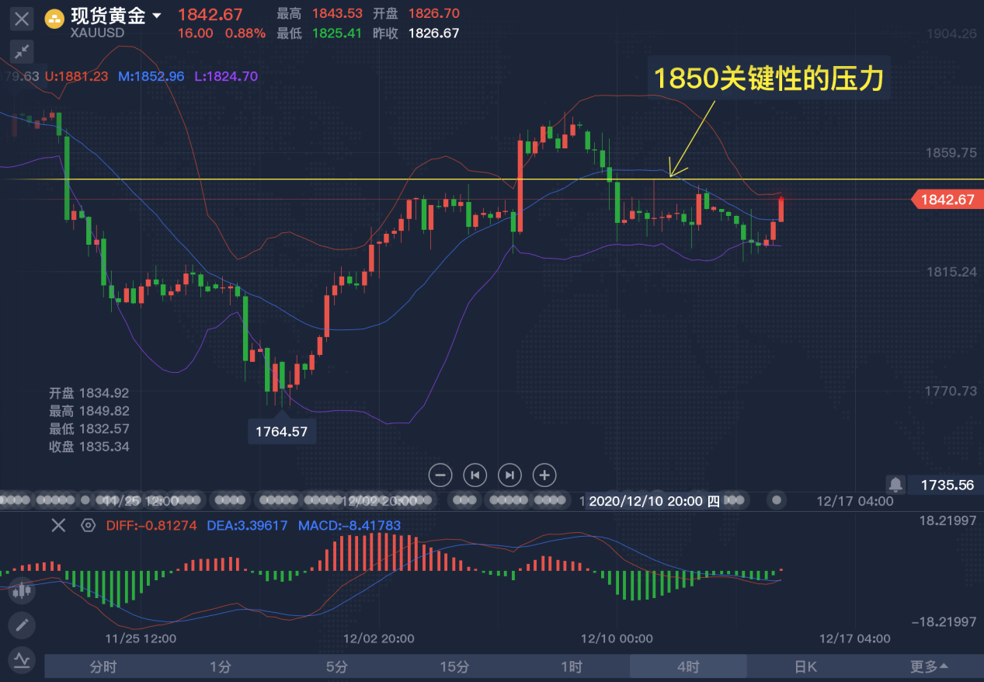This screenshot has width=984, height=682.
Task: Select the candlestick chart type icon
Action: [22, 591]
